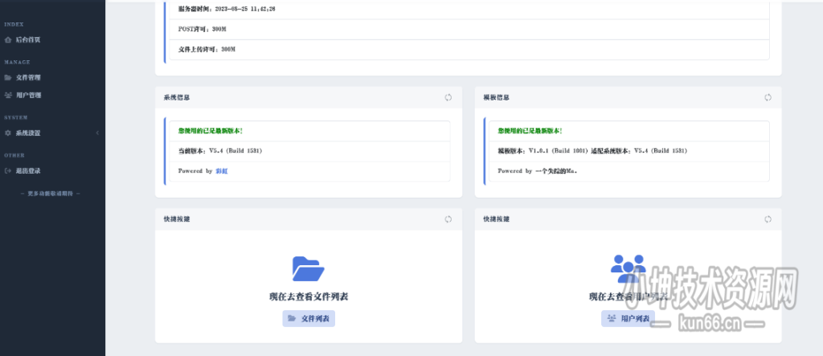Click the users icon beside 用户管理
The width and height of the screenshot is (823, 356).
(8, 96)
